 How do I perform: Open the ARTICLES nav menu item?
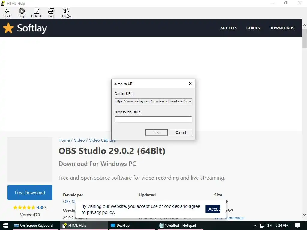click(228, 28)
